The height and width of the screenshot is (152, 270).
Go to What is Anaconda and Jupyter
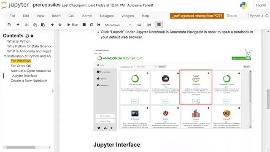29,51
